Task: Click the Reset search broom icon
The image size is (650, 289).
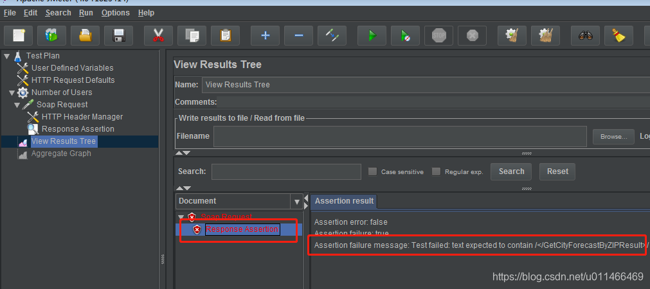Action: [x=619, y=35]
